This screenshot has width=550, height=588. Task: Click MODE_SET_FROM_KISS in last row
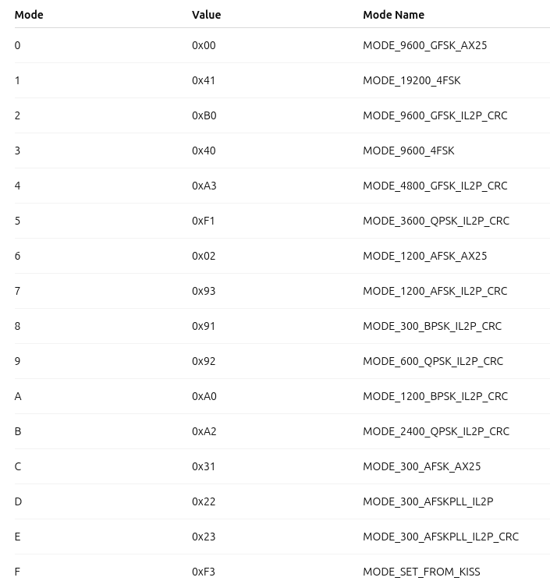click(x=421, y=572)
